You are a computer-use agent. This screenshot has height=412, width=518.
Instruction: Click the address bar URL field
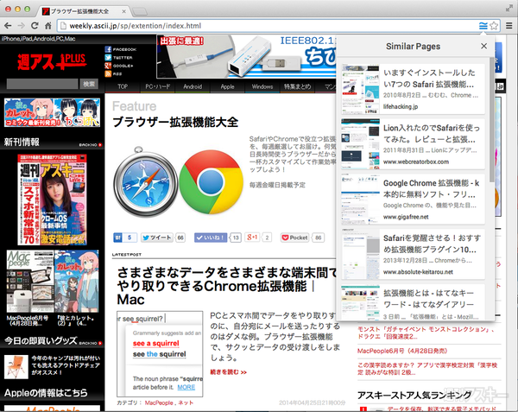click(x=268, y=26)
